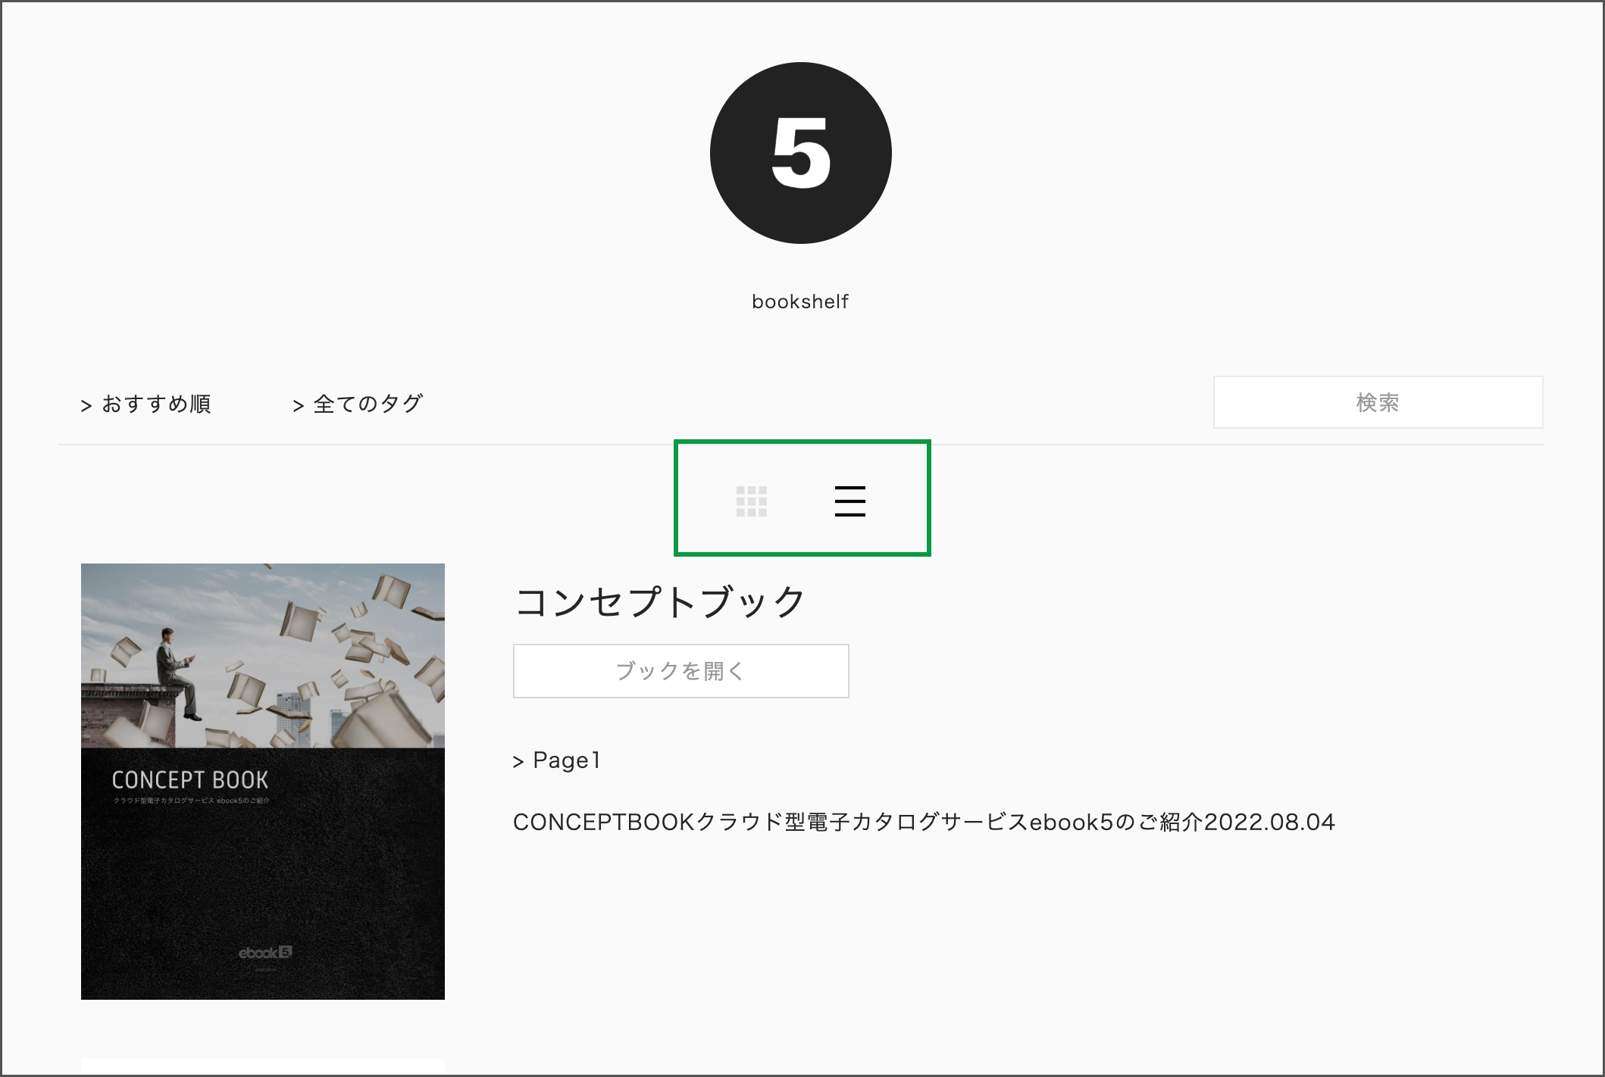Click the CONCEPT BOOK cover thumbnail

click(263, 782)
